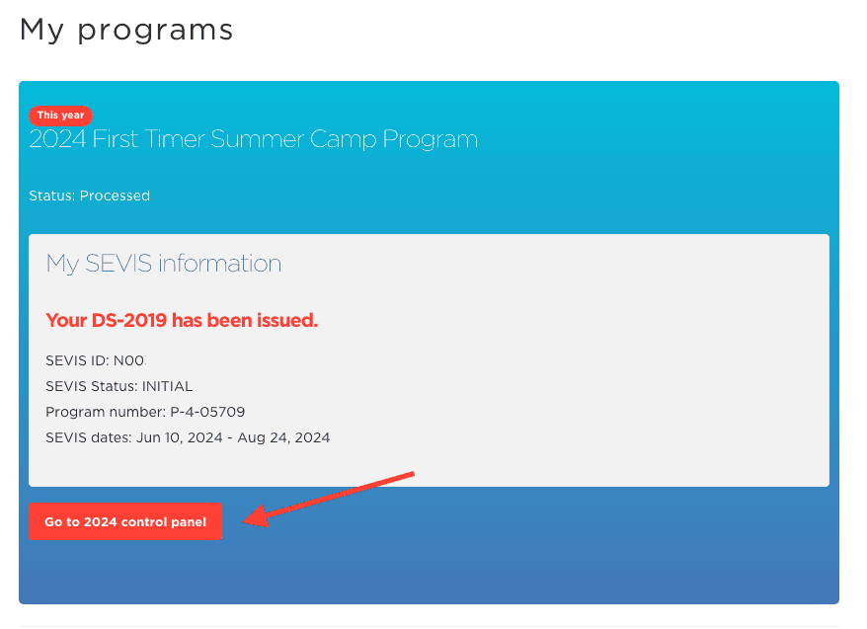867x629 pixels.
Task: Select the 2024 First Timer Summer Camp Program title
Action: pos(253,139)
